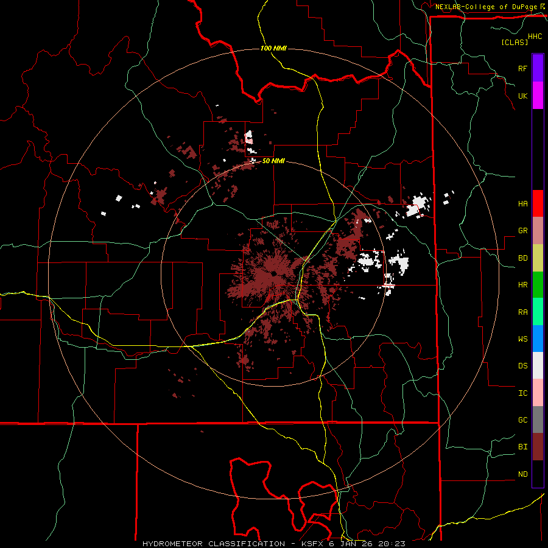The height and width of the screenshot is (548, 548).
Task: Select the GR legend color block
Action: 538,230
